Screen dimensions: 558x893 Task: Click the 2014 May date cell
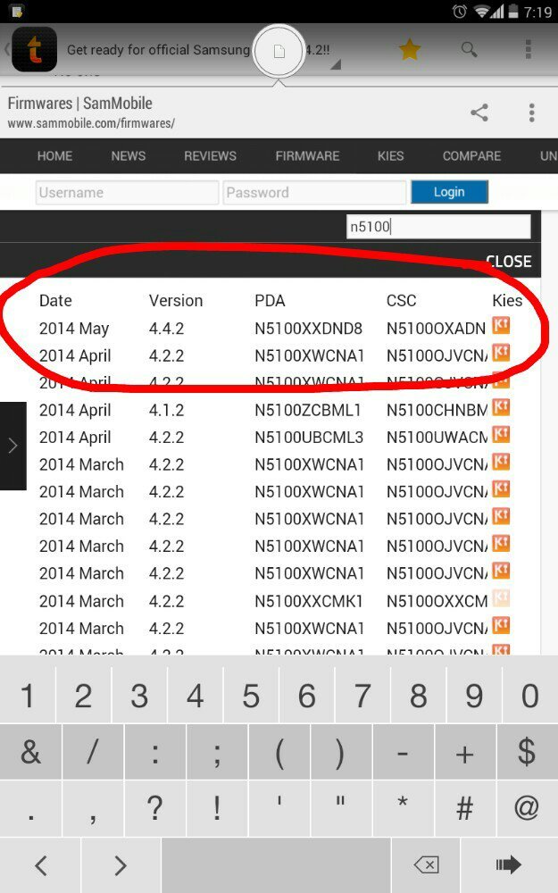tap(74, 329)
